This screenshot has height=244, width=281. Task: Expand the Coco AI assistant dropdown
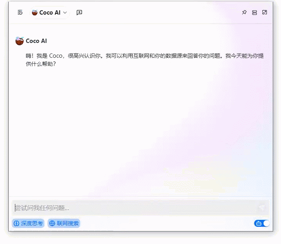(49, 12)
